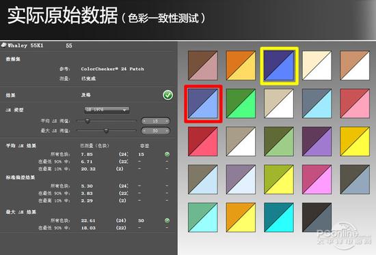Select the red-outlined indigo blue patch
Screen dimensions: 376x255
click(x=203, y=104)
